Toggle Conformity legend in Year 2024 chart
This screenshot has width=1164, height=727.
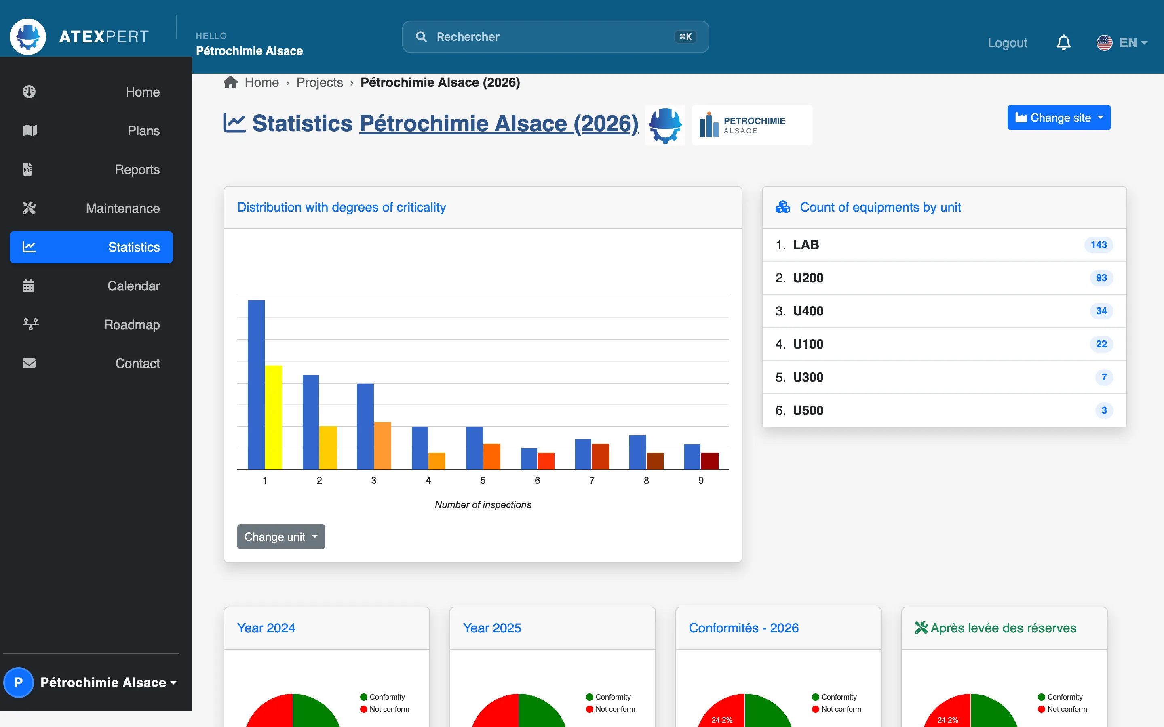(382, 697)
